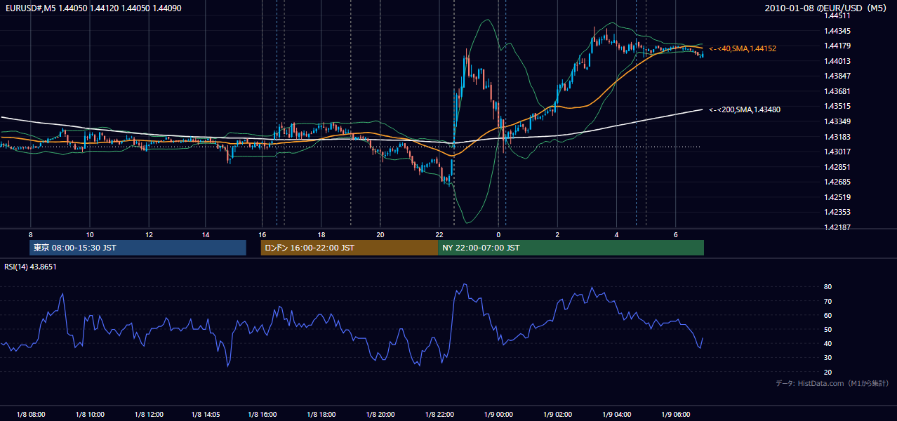Click the RSI 30 level label
Viewport: 897px width, 421px height.
tap(828, 358)
